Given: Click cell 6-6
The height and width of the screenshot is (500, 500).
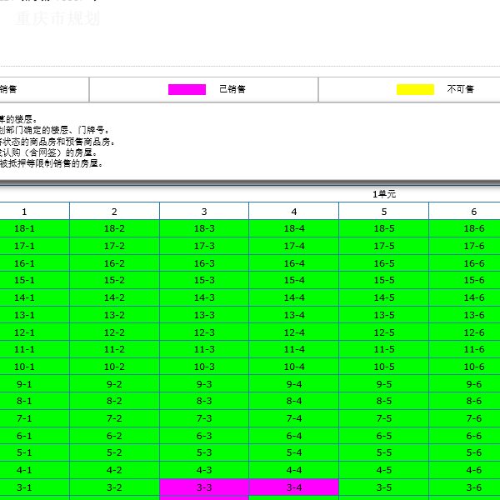Looking at the screenshot, I should 465,436.
